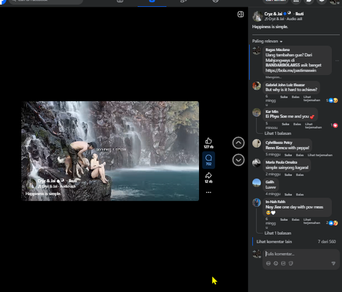Open Kar Min's avatar
Image resolution: width=342 pixels, height=292 pixels.
tap(256, 112)
